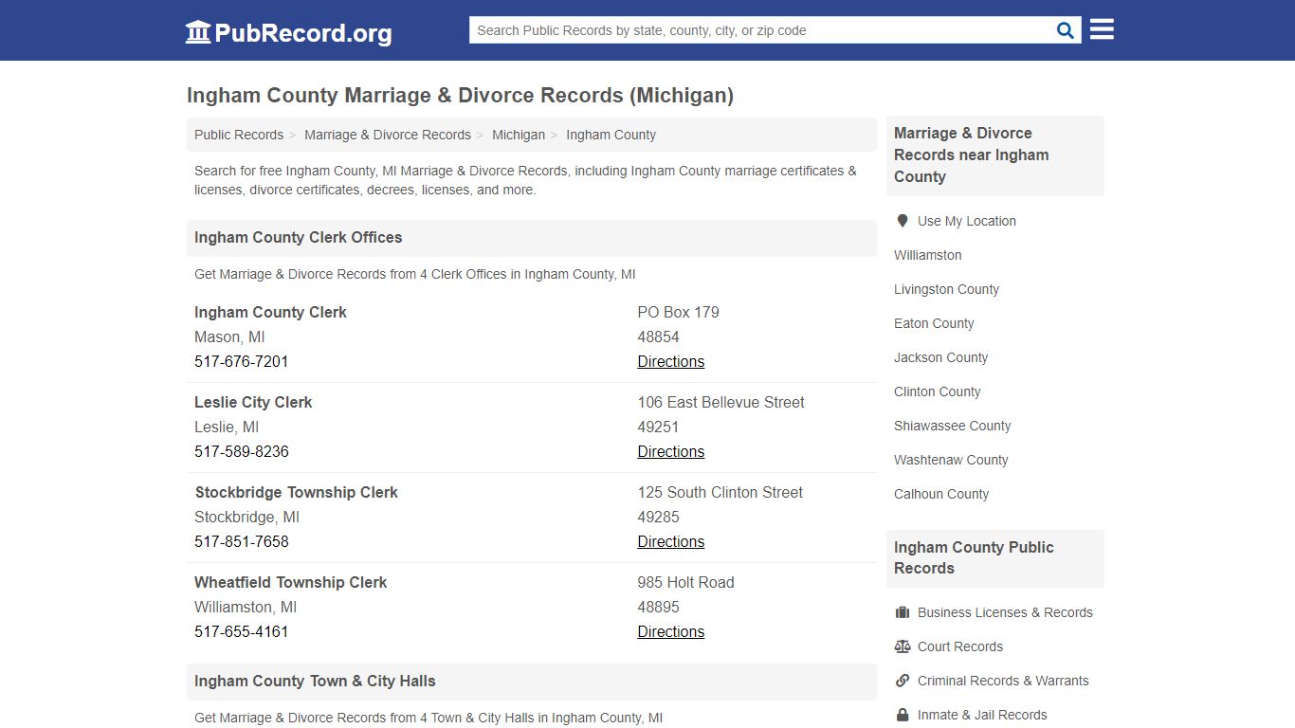Call 517-851-7658 phone link
The width and height of the screenshot is (1295, 728).
pos(242,541)
